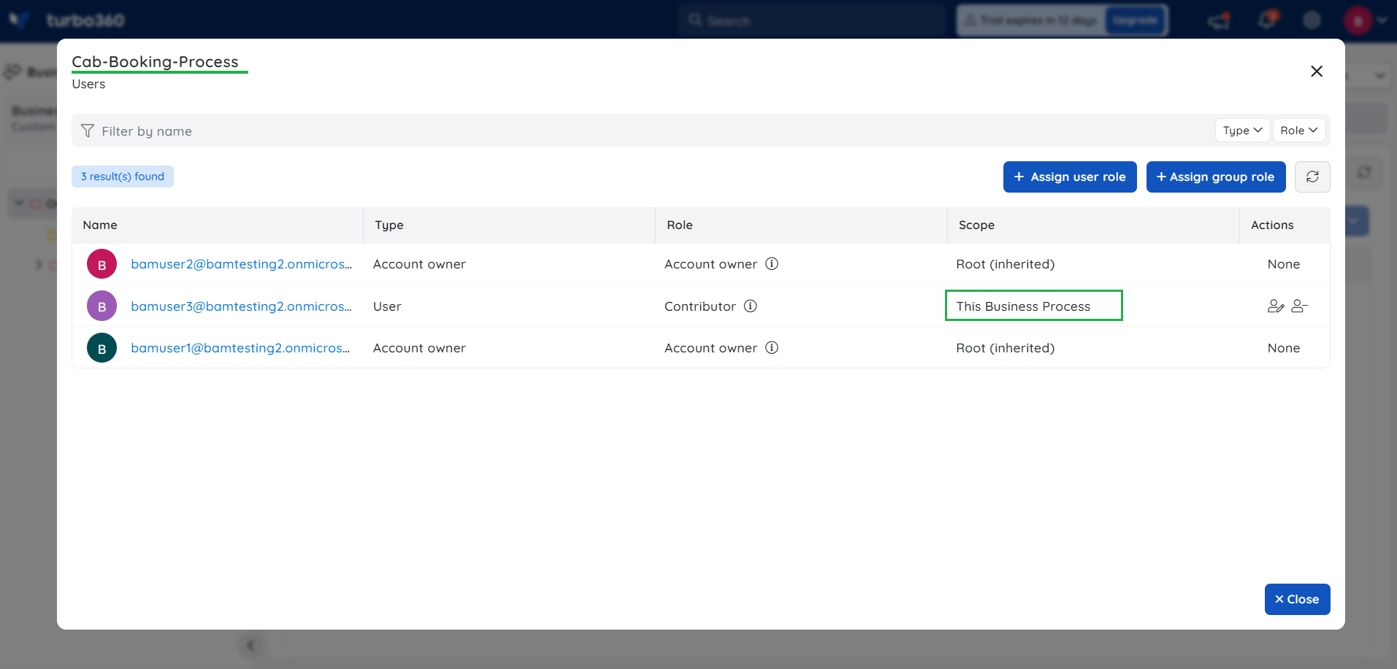This screenshot has height=669, width=1397.
Task: Click 'None' action for bamuser1
Action: (1284, 348)
